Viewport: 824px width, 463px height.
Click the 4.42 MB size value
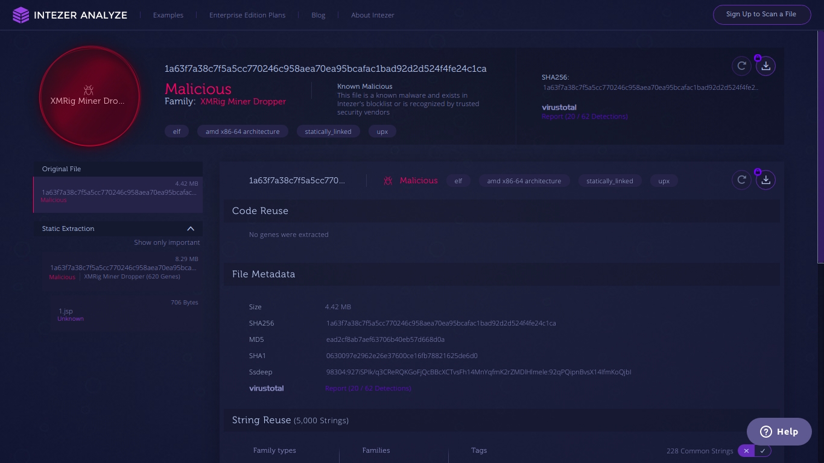click(x=338, y=307)
